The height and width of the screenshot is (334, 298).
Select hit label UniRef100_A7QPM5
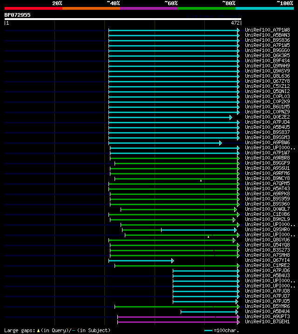(x=267, y=183)
